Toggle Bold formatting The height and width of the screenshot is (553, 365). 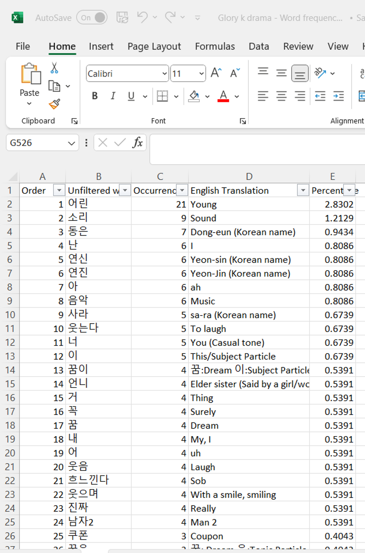(x=95, y=96)
